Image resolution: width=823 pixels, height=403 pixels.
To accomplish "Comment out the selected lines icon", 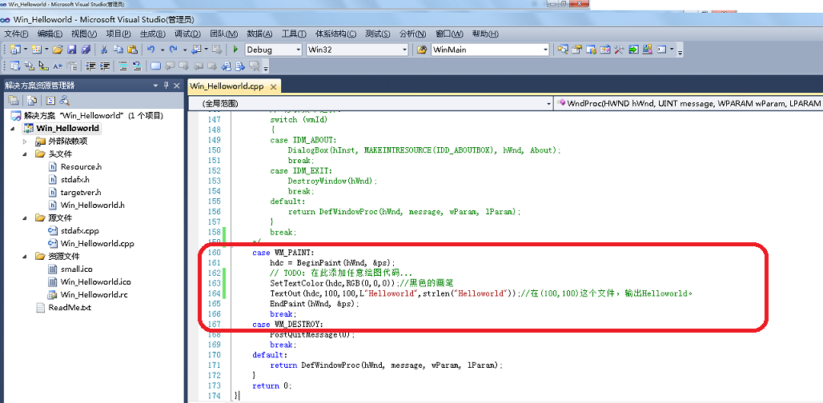I will (122, 66).
